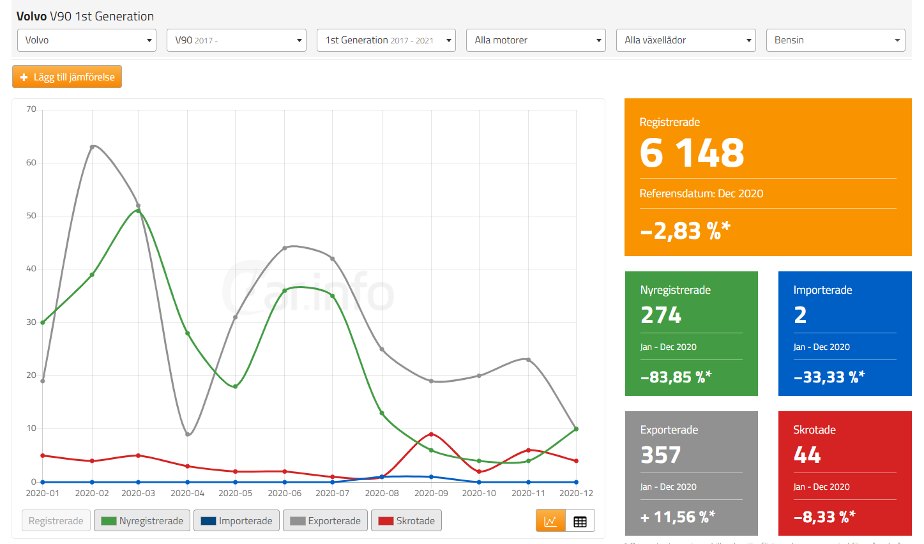Click the Exporterade peak point at 2020-02
Viewport: 924px width, 544px height.
[92, 147]
